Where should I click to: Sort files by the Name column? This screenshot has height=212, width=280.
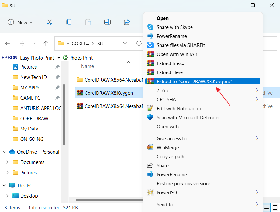[88, 66]
